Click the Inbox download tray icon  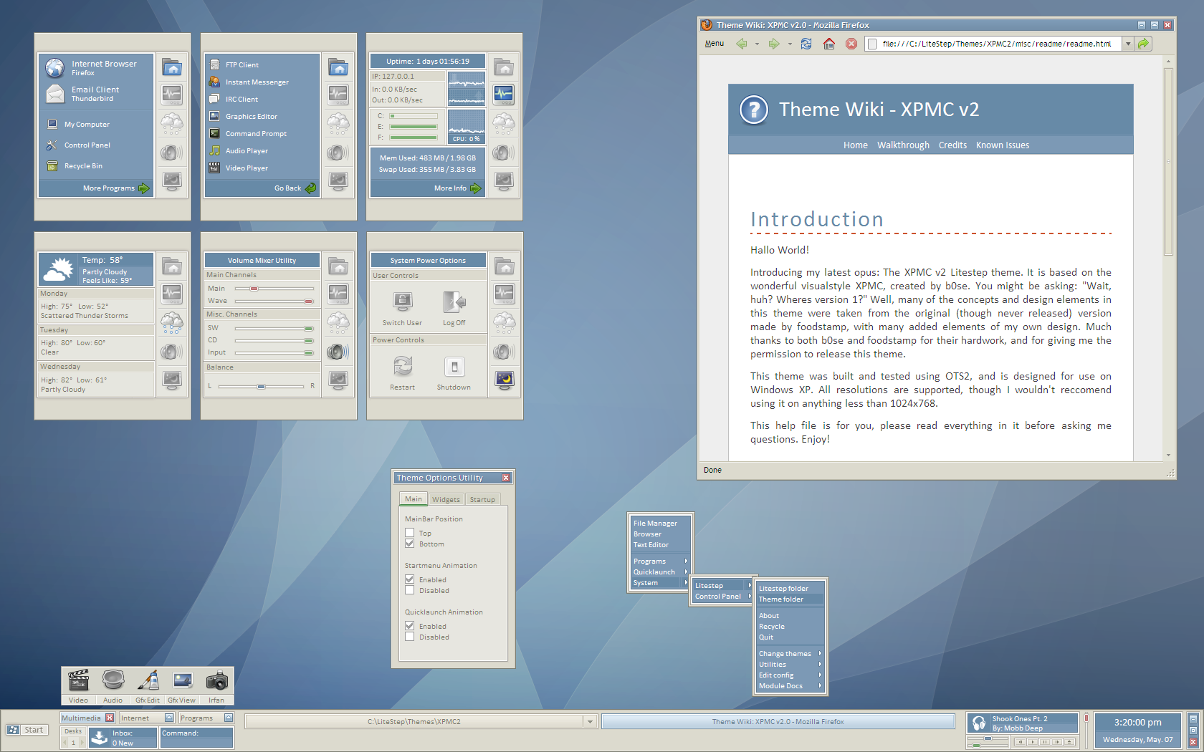pyautogui.click(x=99, y=737)
